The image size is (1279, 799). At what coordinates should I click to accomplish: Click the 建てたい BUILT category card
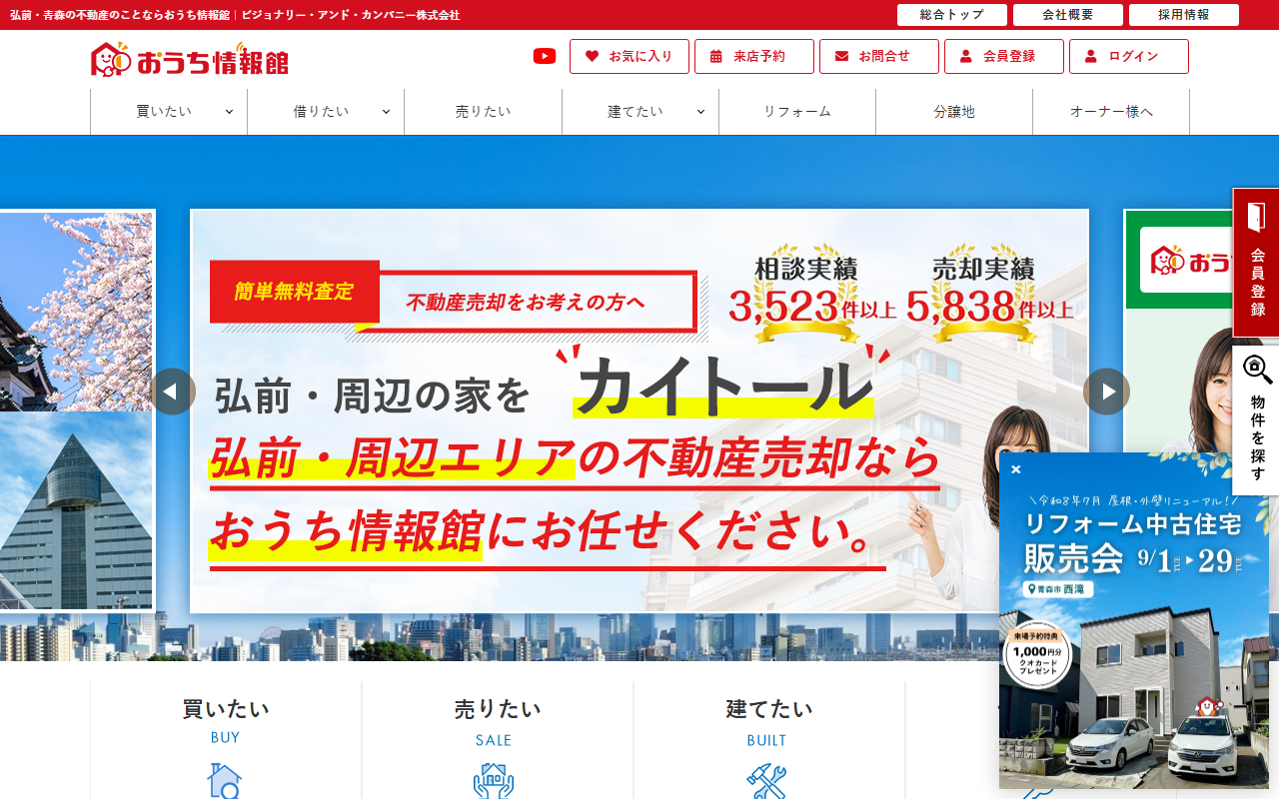[x=769, y=740]
